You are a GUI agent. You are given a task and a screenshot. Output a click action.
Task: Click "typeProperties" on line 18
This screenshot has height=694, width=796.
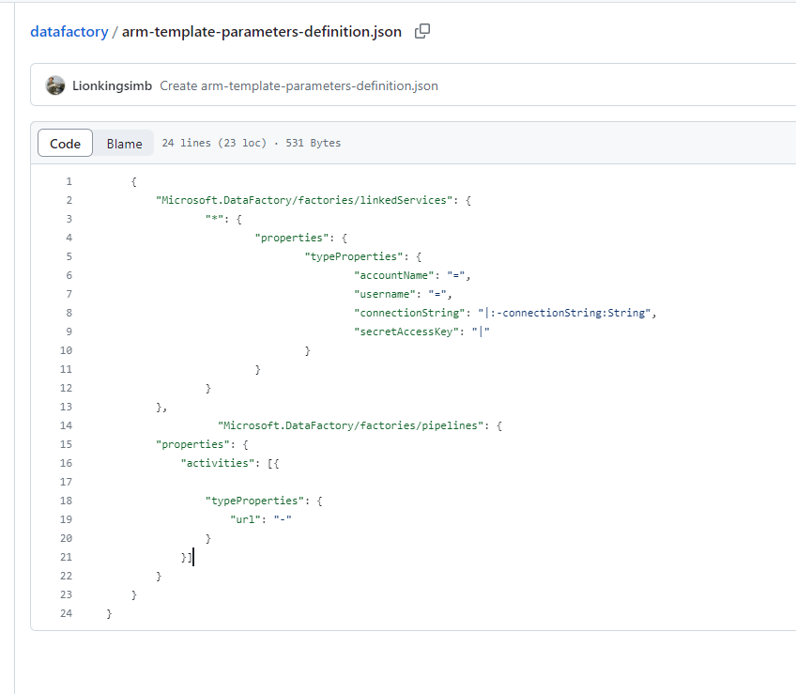pos(254,501)
